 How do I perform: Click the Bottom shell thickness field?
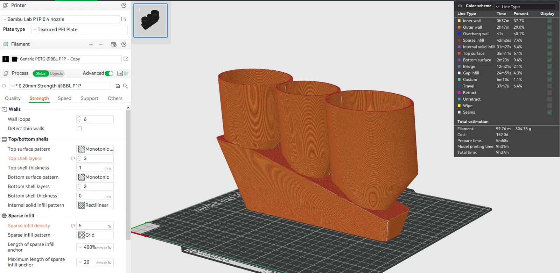tap(95, 196)
